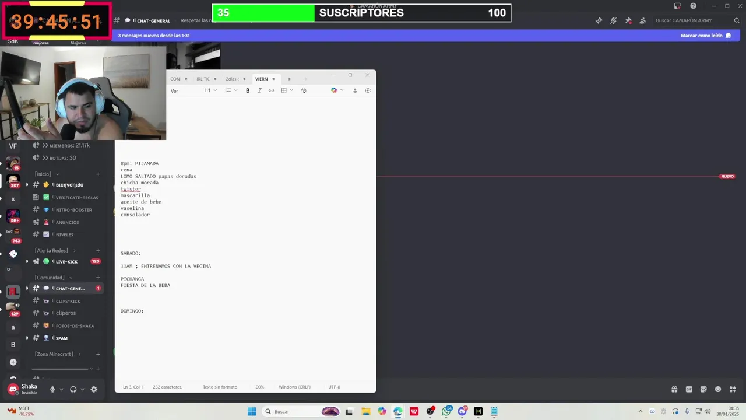Click Discord home logo near Shaka
The height and width of the screenshot is (420, 746).
click(x=13, y=389)
